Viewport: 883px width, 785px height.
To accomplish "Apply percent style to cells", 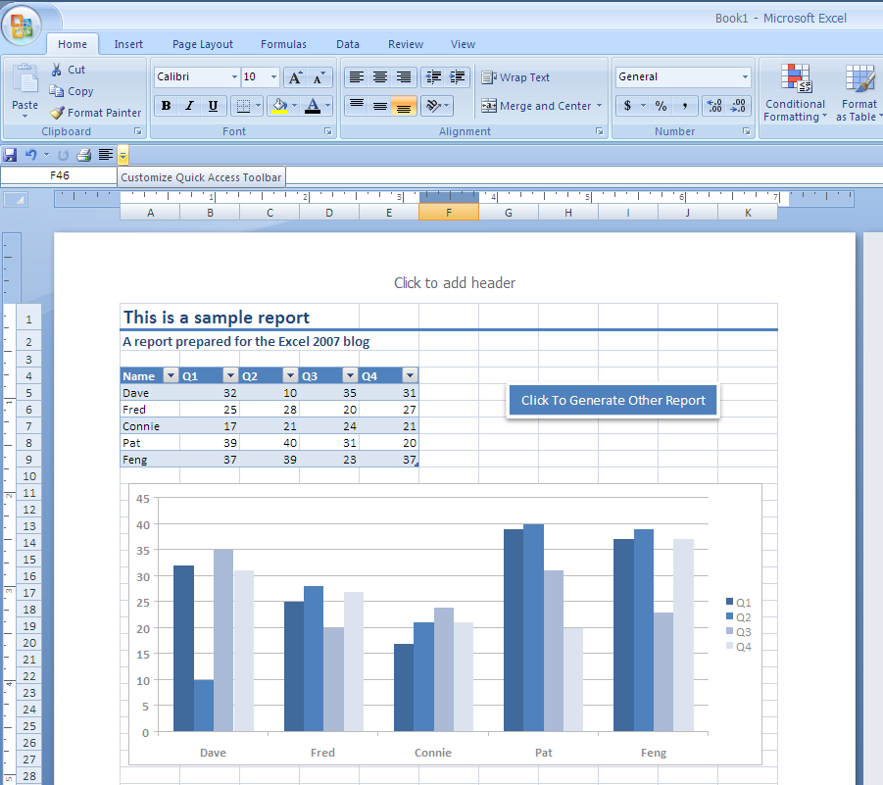I will click(661, 106).
